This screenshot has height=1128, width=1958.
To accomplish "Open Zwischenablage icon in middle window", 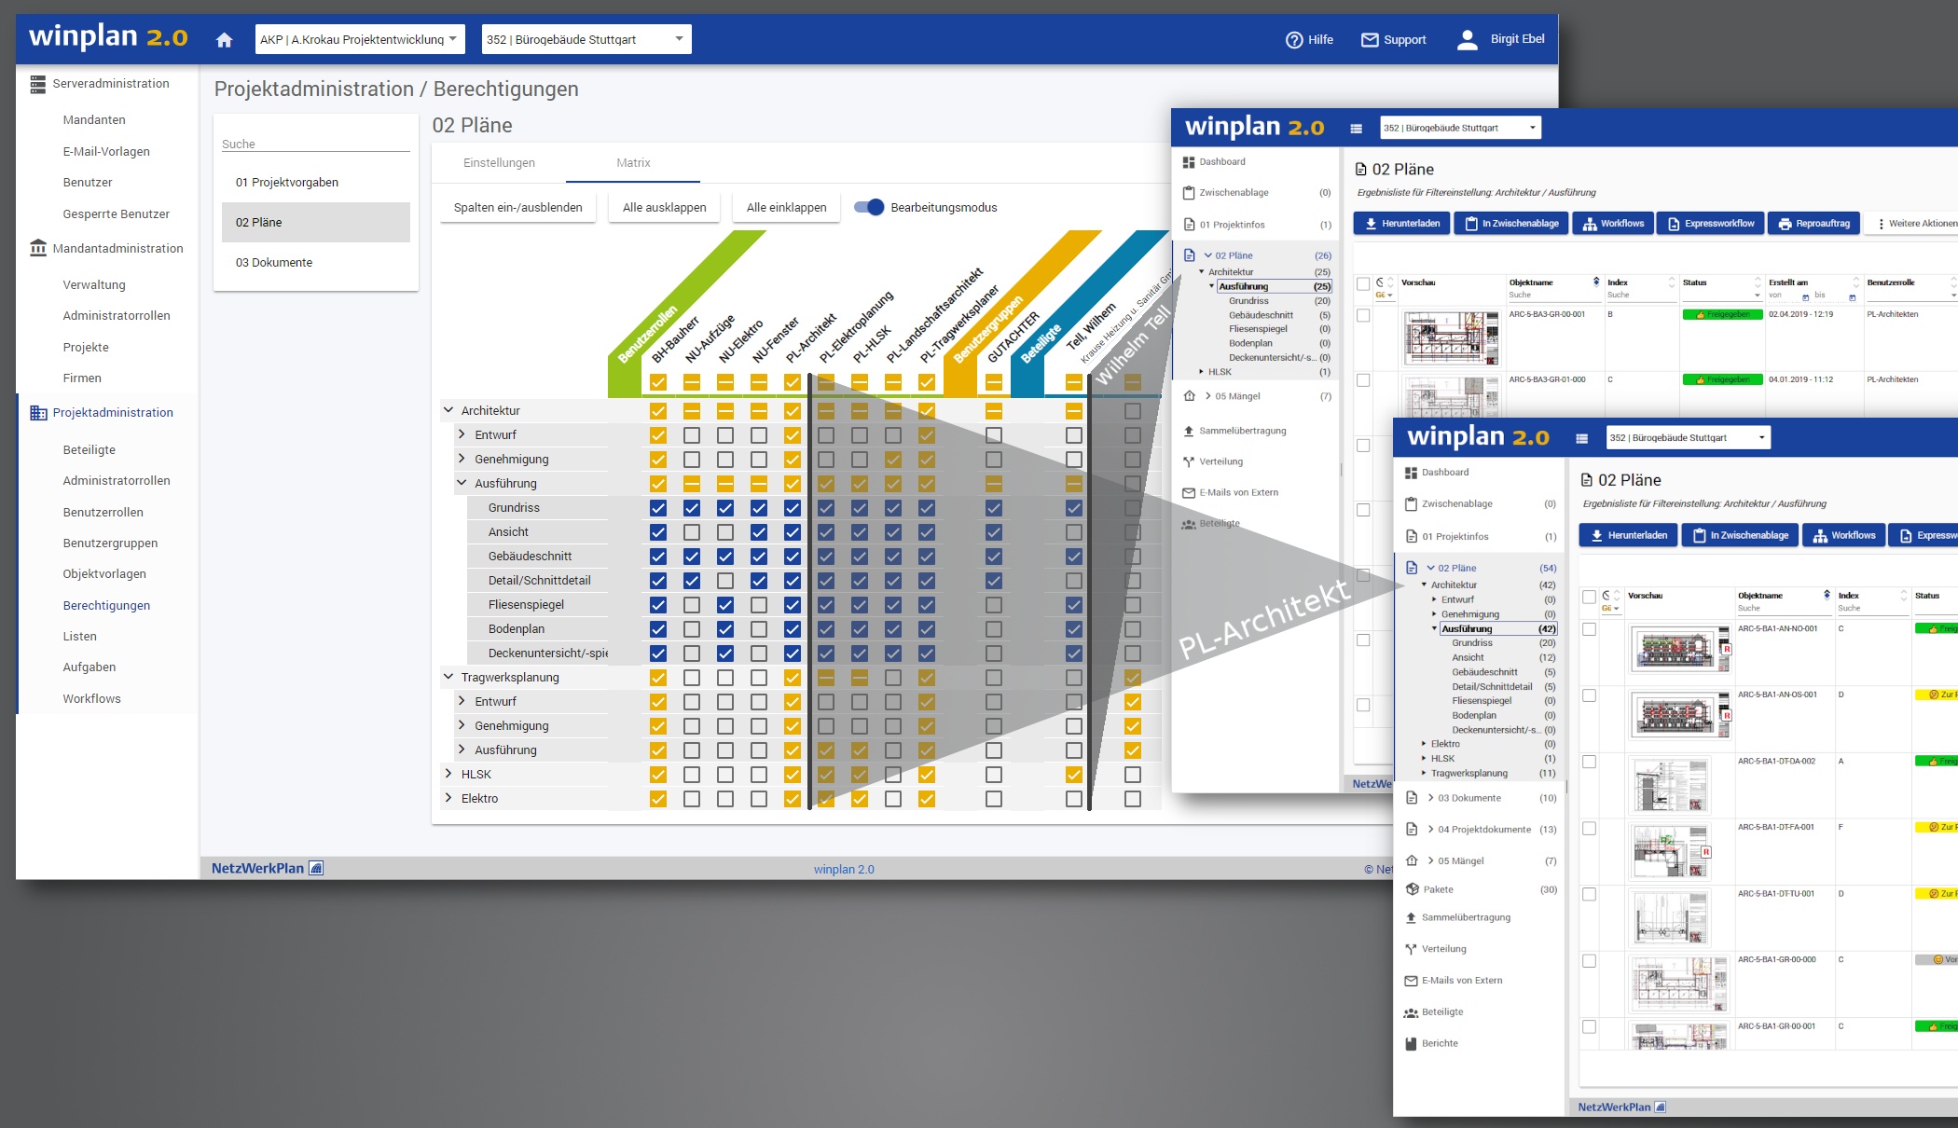I will (x=1189, y=193).
